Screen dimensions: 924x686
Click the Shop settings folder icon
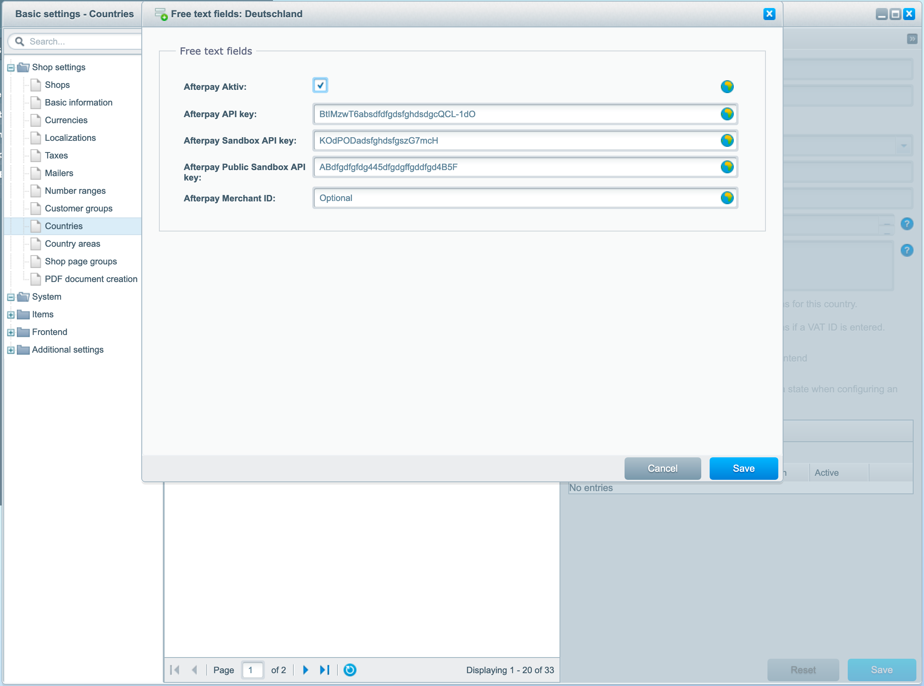click(23, 67)
